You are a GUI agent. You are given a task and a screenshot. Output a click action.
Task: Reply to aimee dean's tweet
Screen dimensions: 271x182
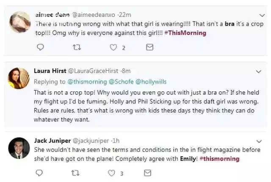tap(41, 48)
